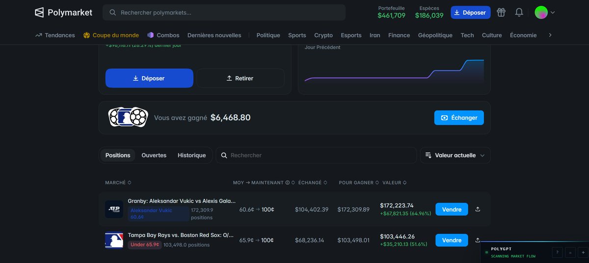Click the ATP Tour market logo
Viewport: 589px width, 263px height.
[114, 209]
